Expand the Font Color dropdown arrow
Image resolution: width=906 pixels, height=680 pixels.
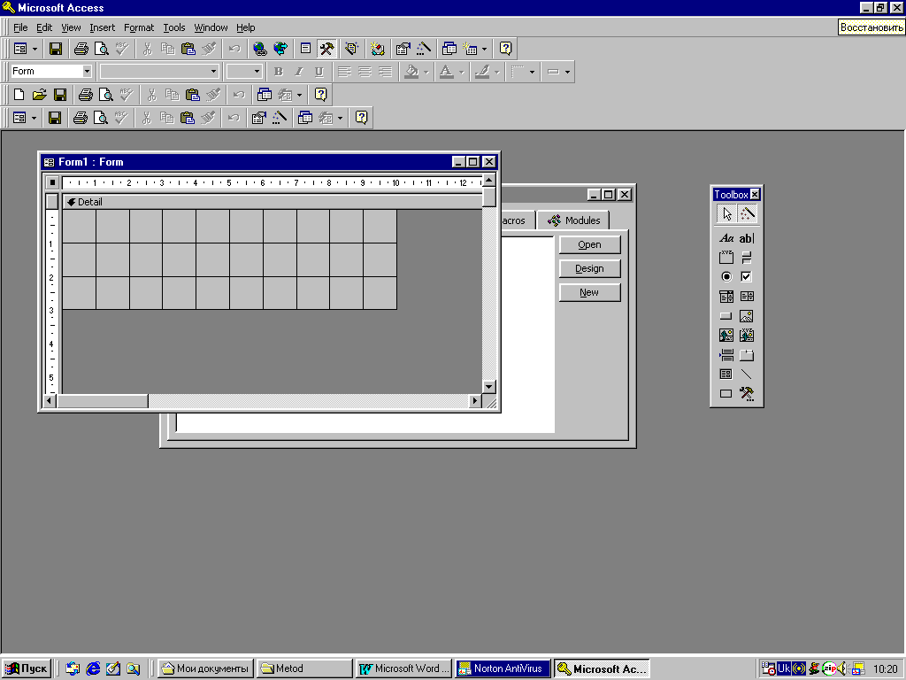[462, 72]
